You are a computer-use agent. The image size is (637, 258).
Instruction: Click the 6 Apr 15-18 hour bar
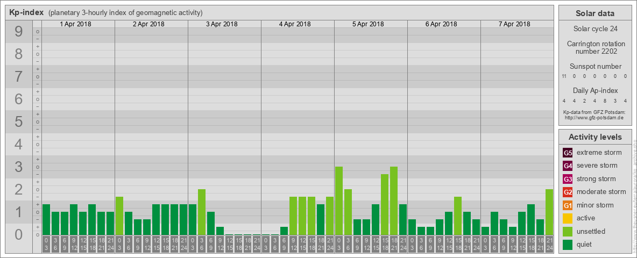click(x=458, y=216)
